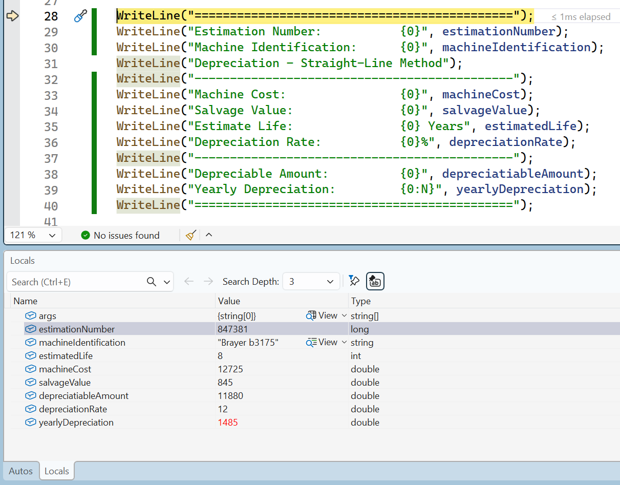Screen dimensions: 620x485
Task: Click the No issues found status indicator
Action: [x=120, y=235]
